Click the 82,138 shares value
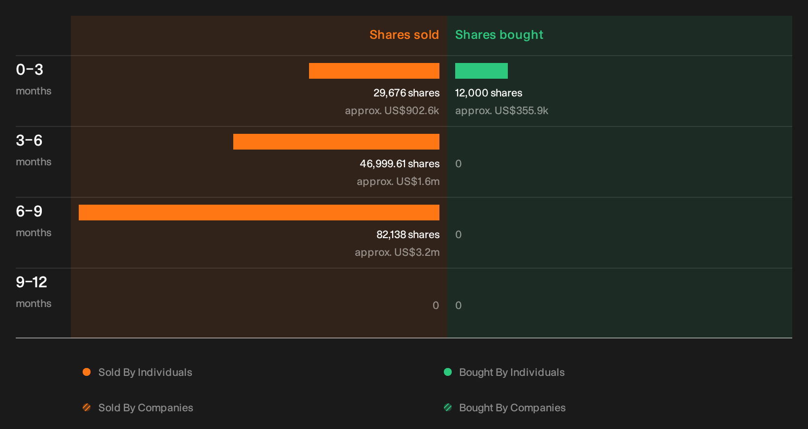Screen dimensions: 808x429 pos(408,235)
